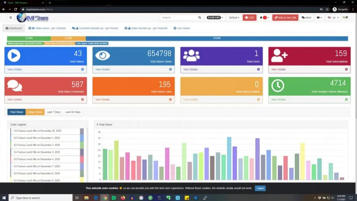The image size is (357, 201).
Task: Open the hamburger menu beside the logo
Action: [10, 17]
